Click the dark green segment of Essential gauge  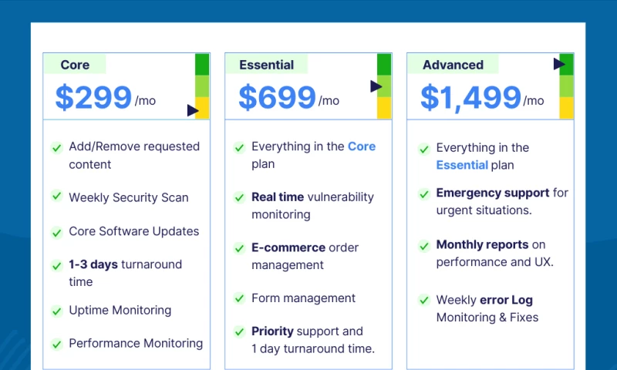384,65
